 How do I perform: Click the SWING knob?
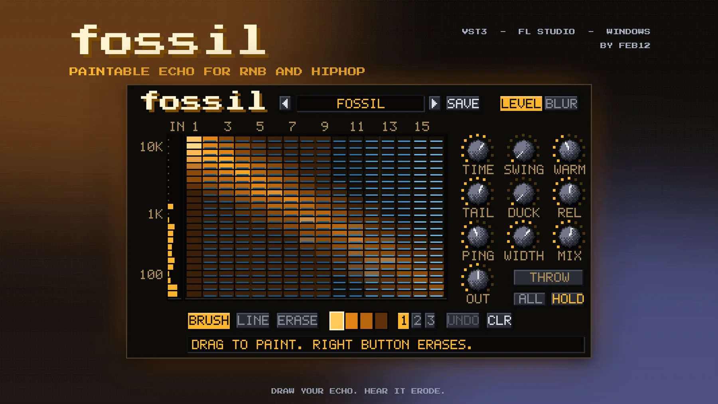[x=523, y=150]
